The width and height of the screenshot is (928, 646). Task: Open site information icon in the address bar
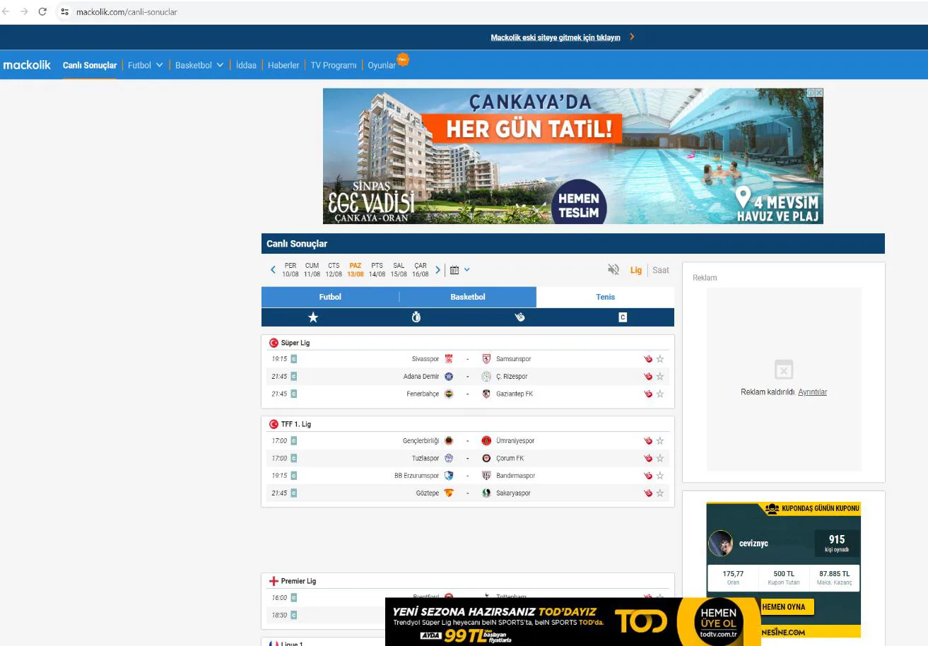(65, 12)
